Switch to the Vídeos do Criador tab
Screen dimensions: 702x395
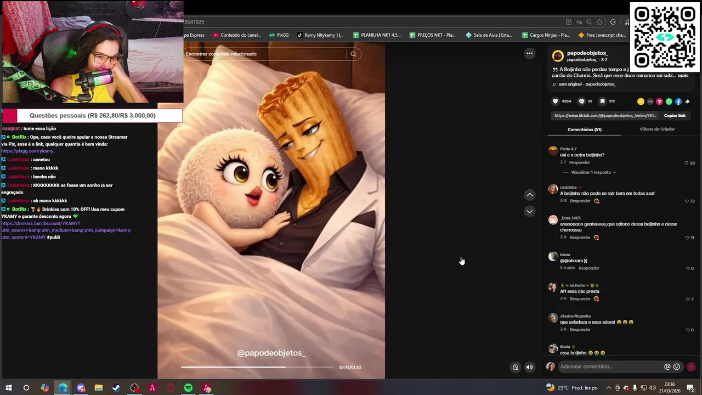coord(657,129)
